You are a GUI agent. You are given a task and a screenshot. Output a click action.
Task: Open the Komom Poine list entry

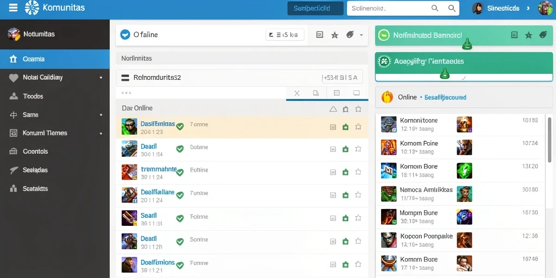tap(460, 148)
